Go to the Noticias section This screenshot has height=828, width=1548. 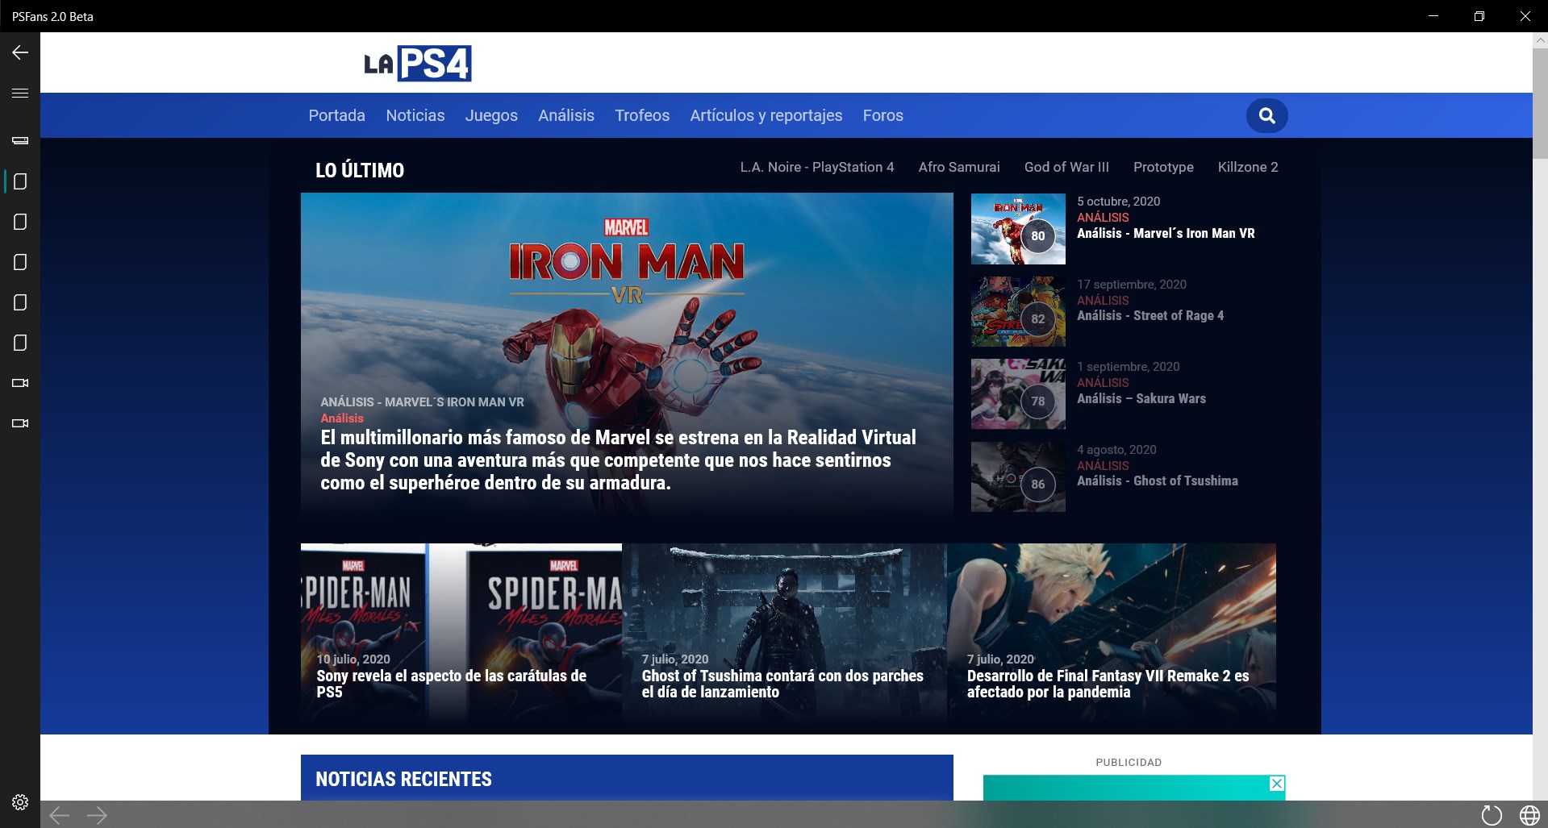coord(415,115)
